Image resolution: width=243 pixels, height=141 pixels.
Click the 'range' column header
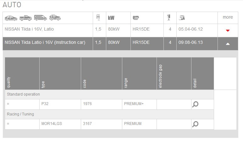click(139, 73)
